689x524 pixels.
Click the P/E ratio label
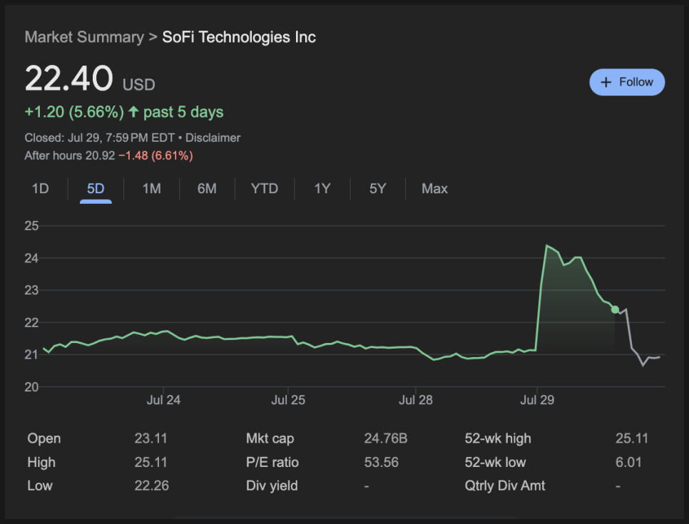[272, 462]
